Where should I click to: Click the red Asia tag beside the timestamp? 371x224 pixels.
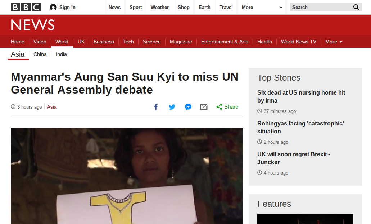tap(52, 107)
